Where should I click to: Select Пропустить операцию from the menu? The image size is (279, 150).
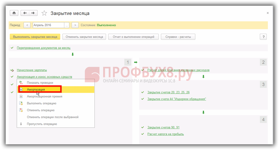[x=42, y=124]
